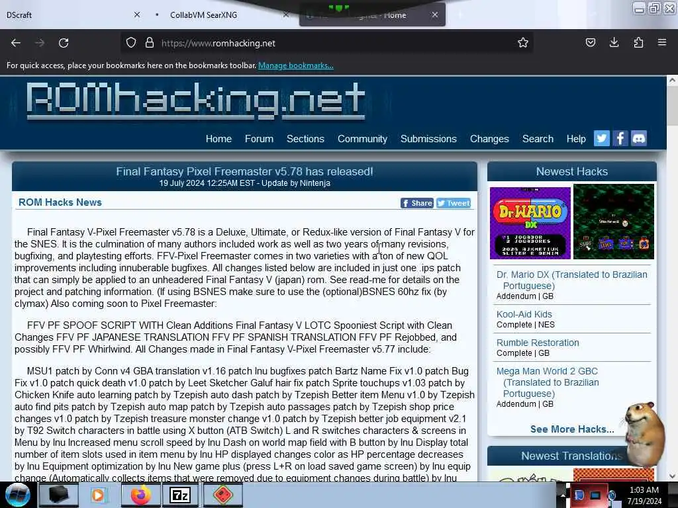Screen dimensions: 678x508
Task: Click the network monitor tray icon
Action: click(x=595, y=495)
